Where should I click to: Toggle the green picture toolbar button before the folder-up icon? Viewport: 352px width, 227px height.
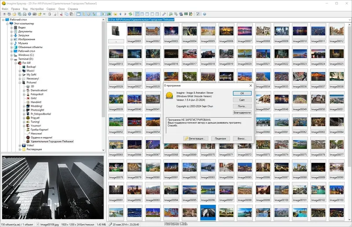[109, 14]
